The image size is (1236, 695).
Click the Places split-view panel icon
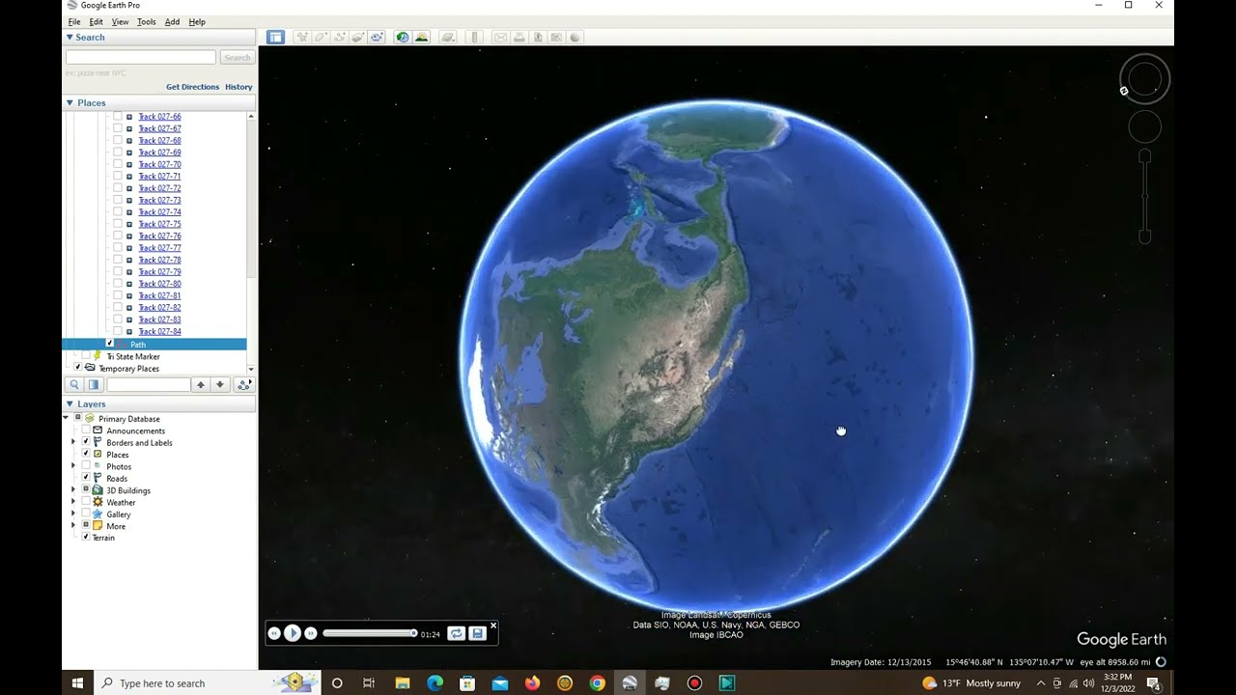pyautogui.click(x=94, y=384)
